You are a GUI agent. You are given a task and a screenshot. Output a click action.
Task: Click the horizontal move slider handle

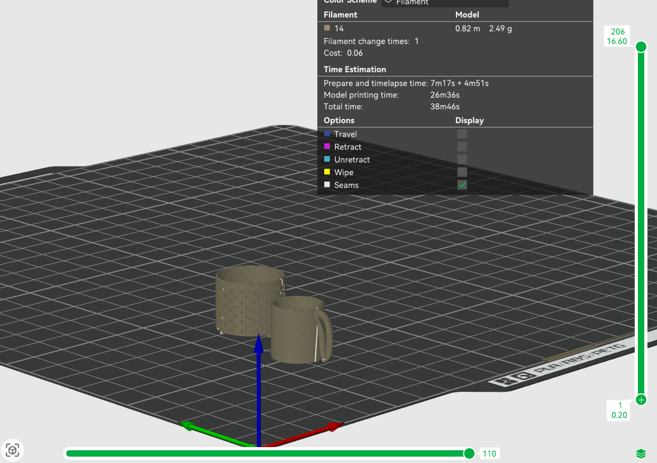(469, 453)
